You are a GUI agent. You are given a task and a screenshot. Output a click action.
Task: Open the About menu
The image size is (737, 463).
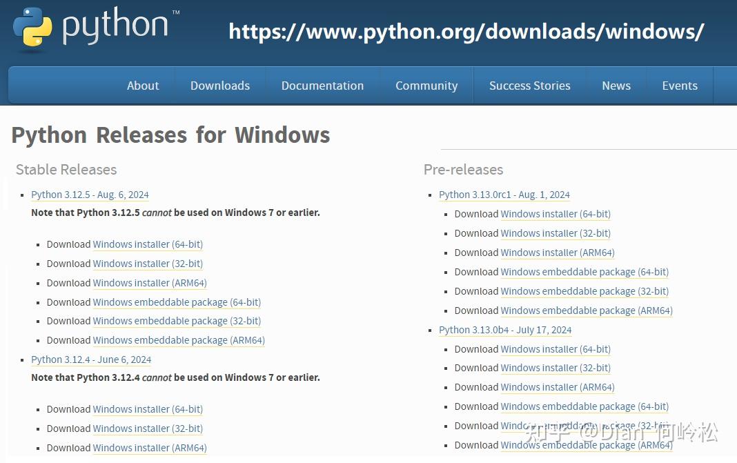point(143,86)
